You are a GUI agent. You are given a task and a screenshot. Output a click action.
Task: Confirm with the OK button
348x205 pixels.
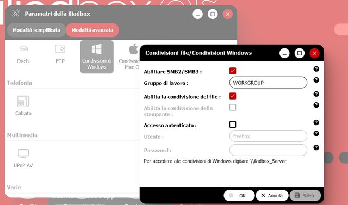239,195
